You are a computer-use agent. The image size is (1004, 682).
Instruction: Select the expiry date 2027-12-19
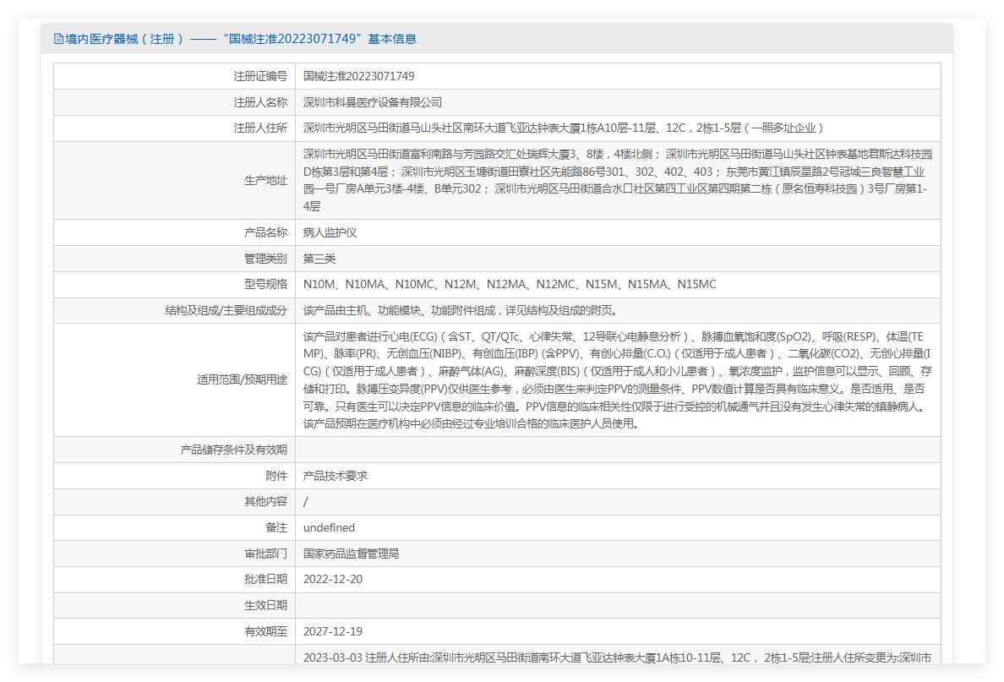click(x=332, y=631)
